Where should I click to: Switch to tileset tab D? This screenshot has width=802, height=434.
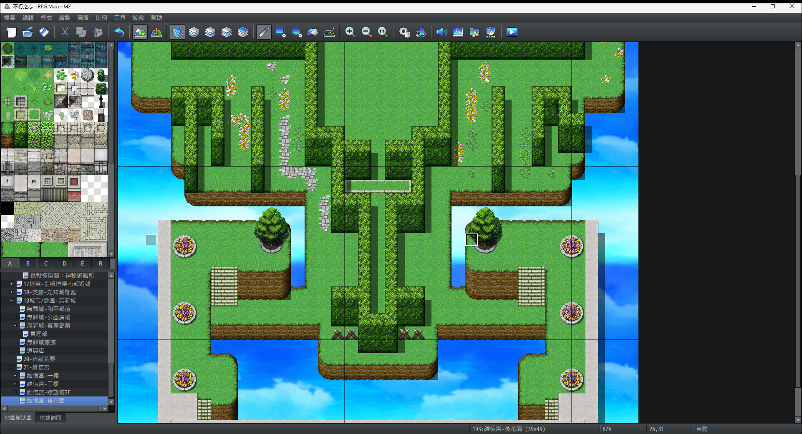pos(64,263)
